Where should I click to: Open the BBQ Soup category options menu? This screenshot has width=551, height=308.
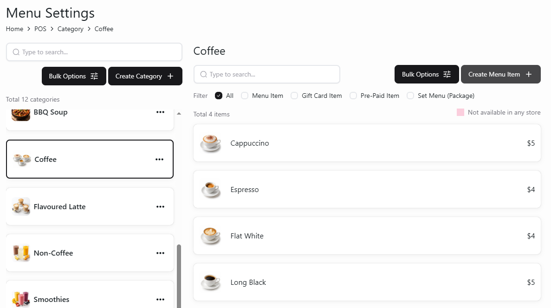160,112
